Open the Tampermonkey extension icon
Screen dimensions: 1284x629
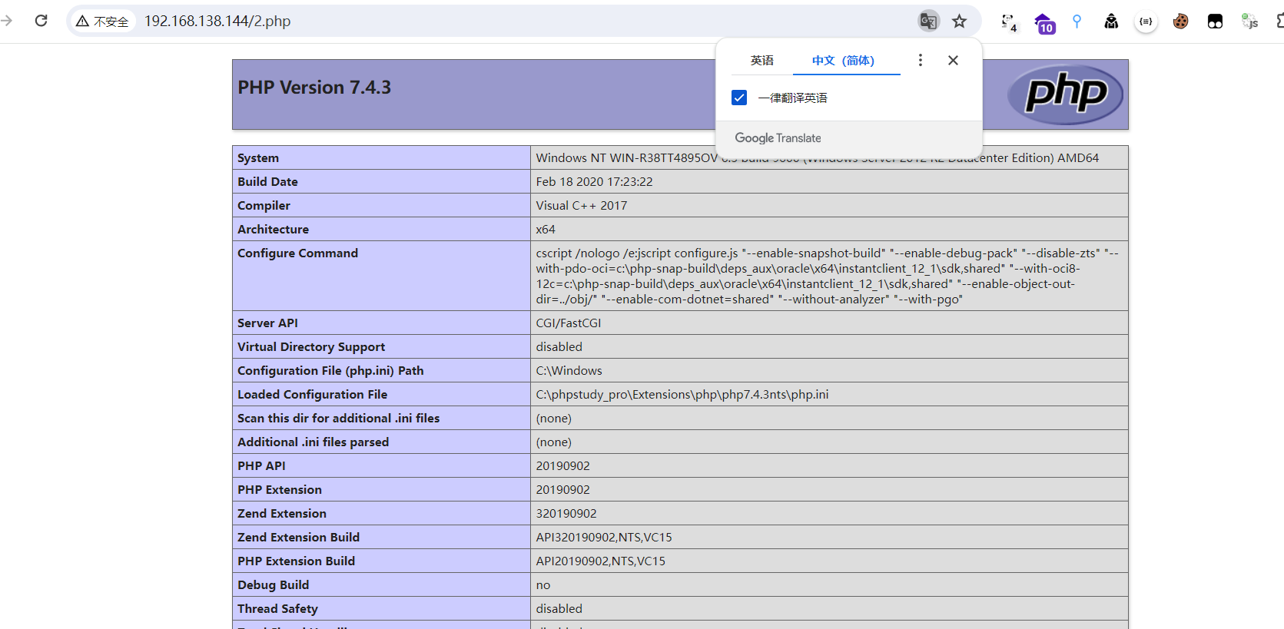[x=1215, y=22]
